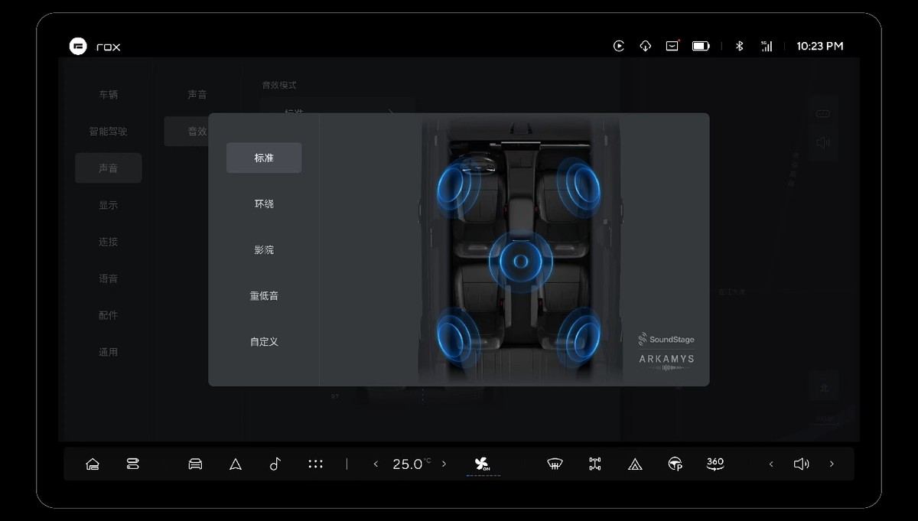Increase cabin temperature with right arrow

pos(444,464)
